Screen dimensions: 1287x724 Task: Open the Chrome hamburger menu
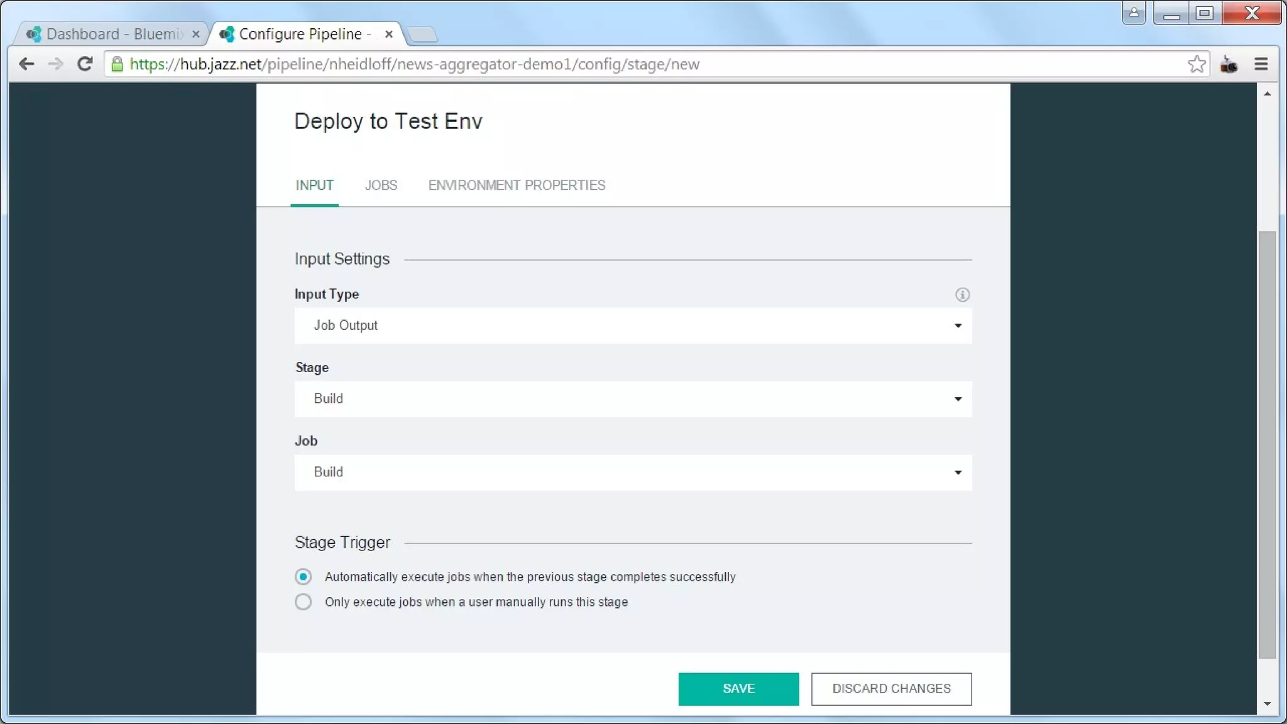(x=1261, y=64)
